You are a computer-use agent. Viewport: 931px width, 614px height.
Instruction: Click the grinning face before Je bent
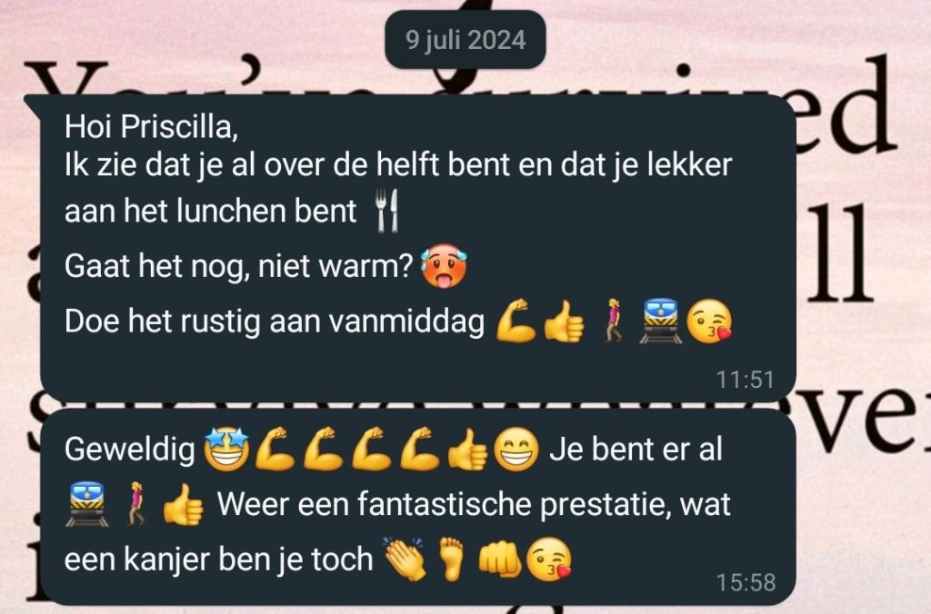pos(516,449)
